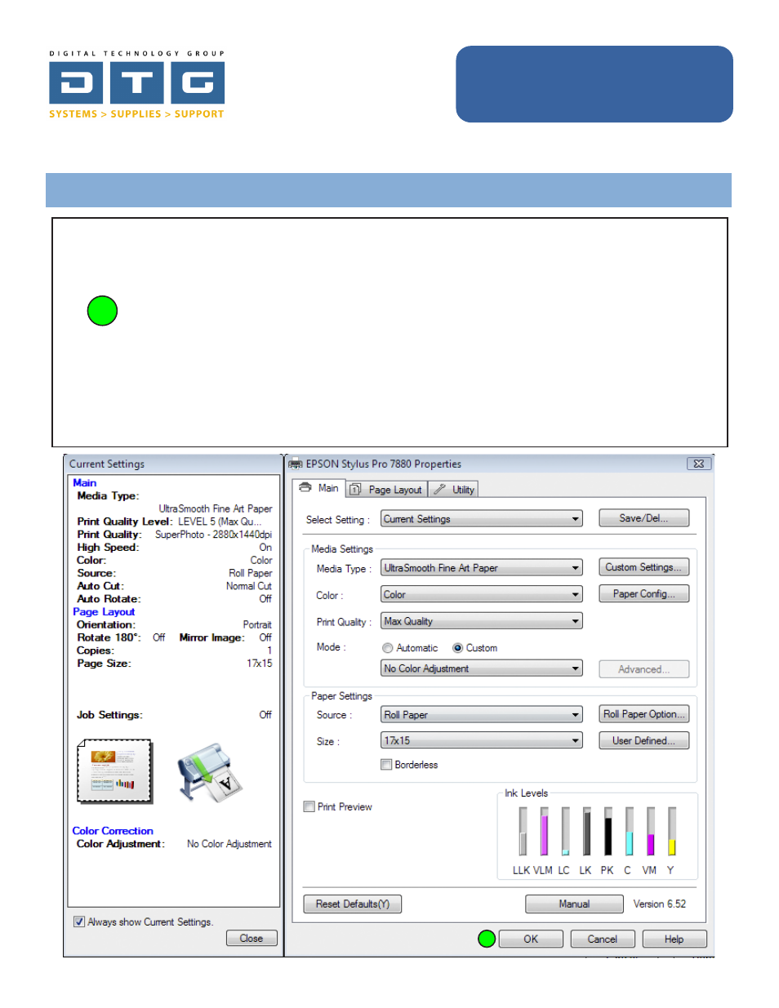Click the VM ink level bar
The image size is (779, 1008).
pyautogui.click(x=650, y=831)
